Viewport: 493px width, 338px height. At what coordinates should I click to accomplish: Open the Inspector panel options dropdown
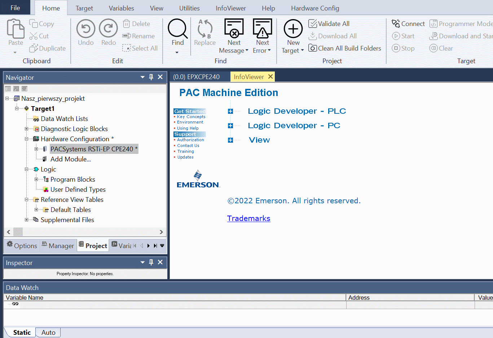[x=142, y=263]
